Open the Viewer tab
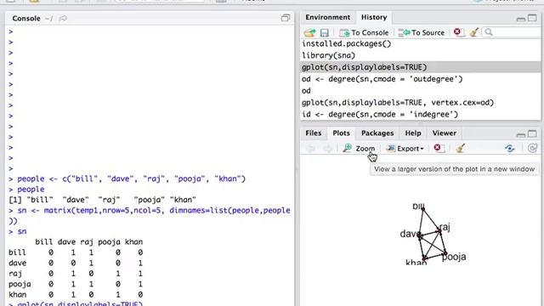This screenshot has height=306, width=544. (444, 133)
